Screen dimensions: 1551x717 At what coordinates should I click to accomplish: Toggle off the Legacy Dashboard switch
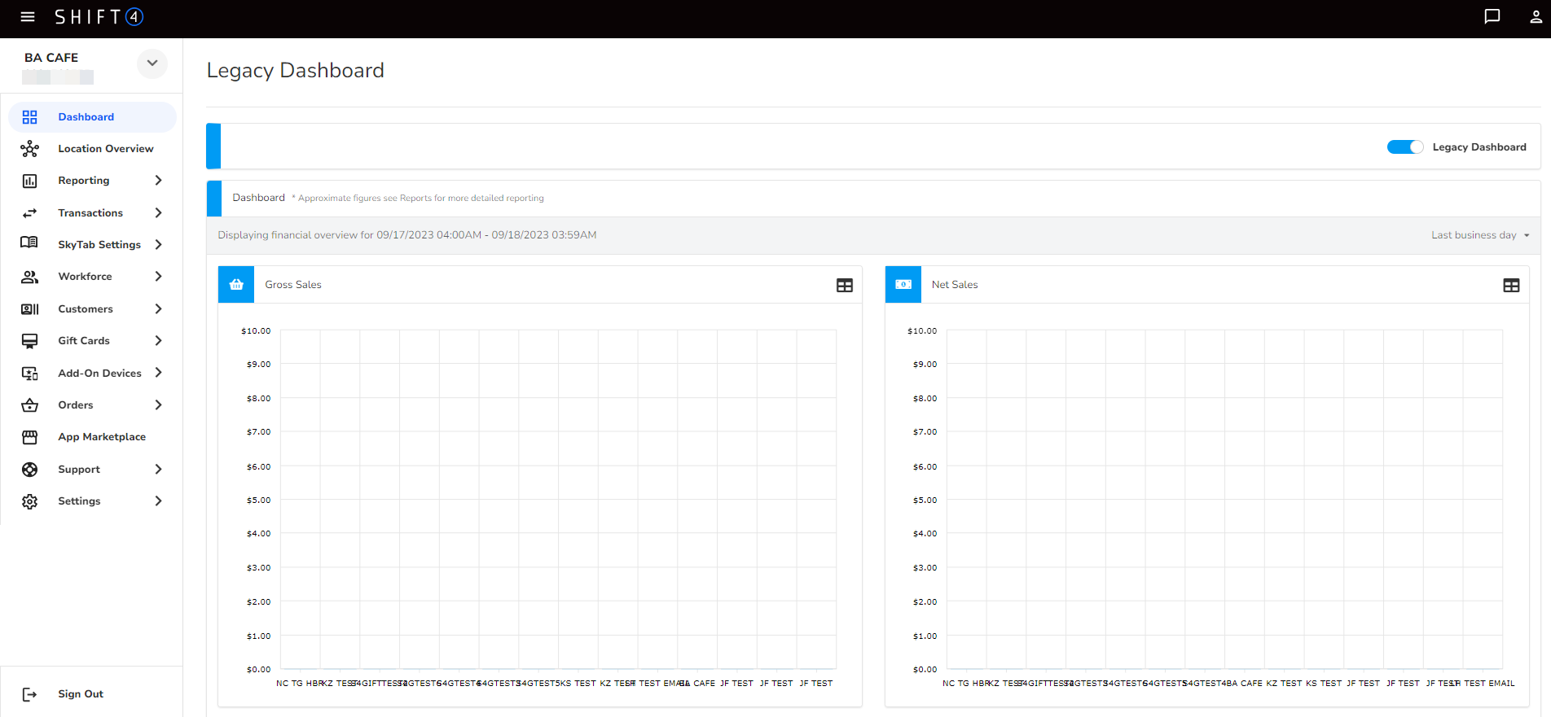[x=1404, y=147]
